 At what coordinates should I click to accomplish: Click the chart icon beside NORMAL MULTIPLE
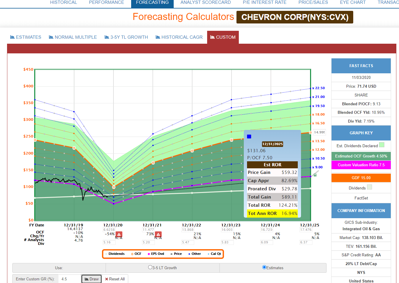[x=51, y=37]
